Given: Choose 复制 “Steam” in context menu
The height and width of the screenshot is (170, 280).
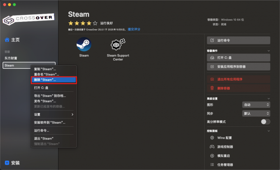Looking at the screenshot, I should pos(54,69).
